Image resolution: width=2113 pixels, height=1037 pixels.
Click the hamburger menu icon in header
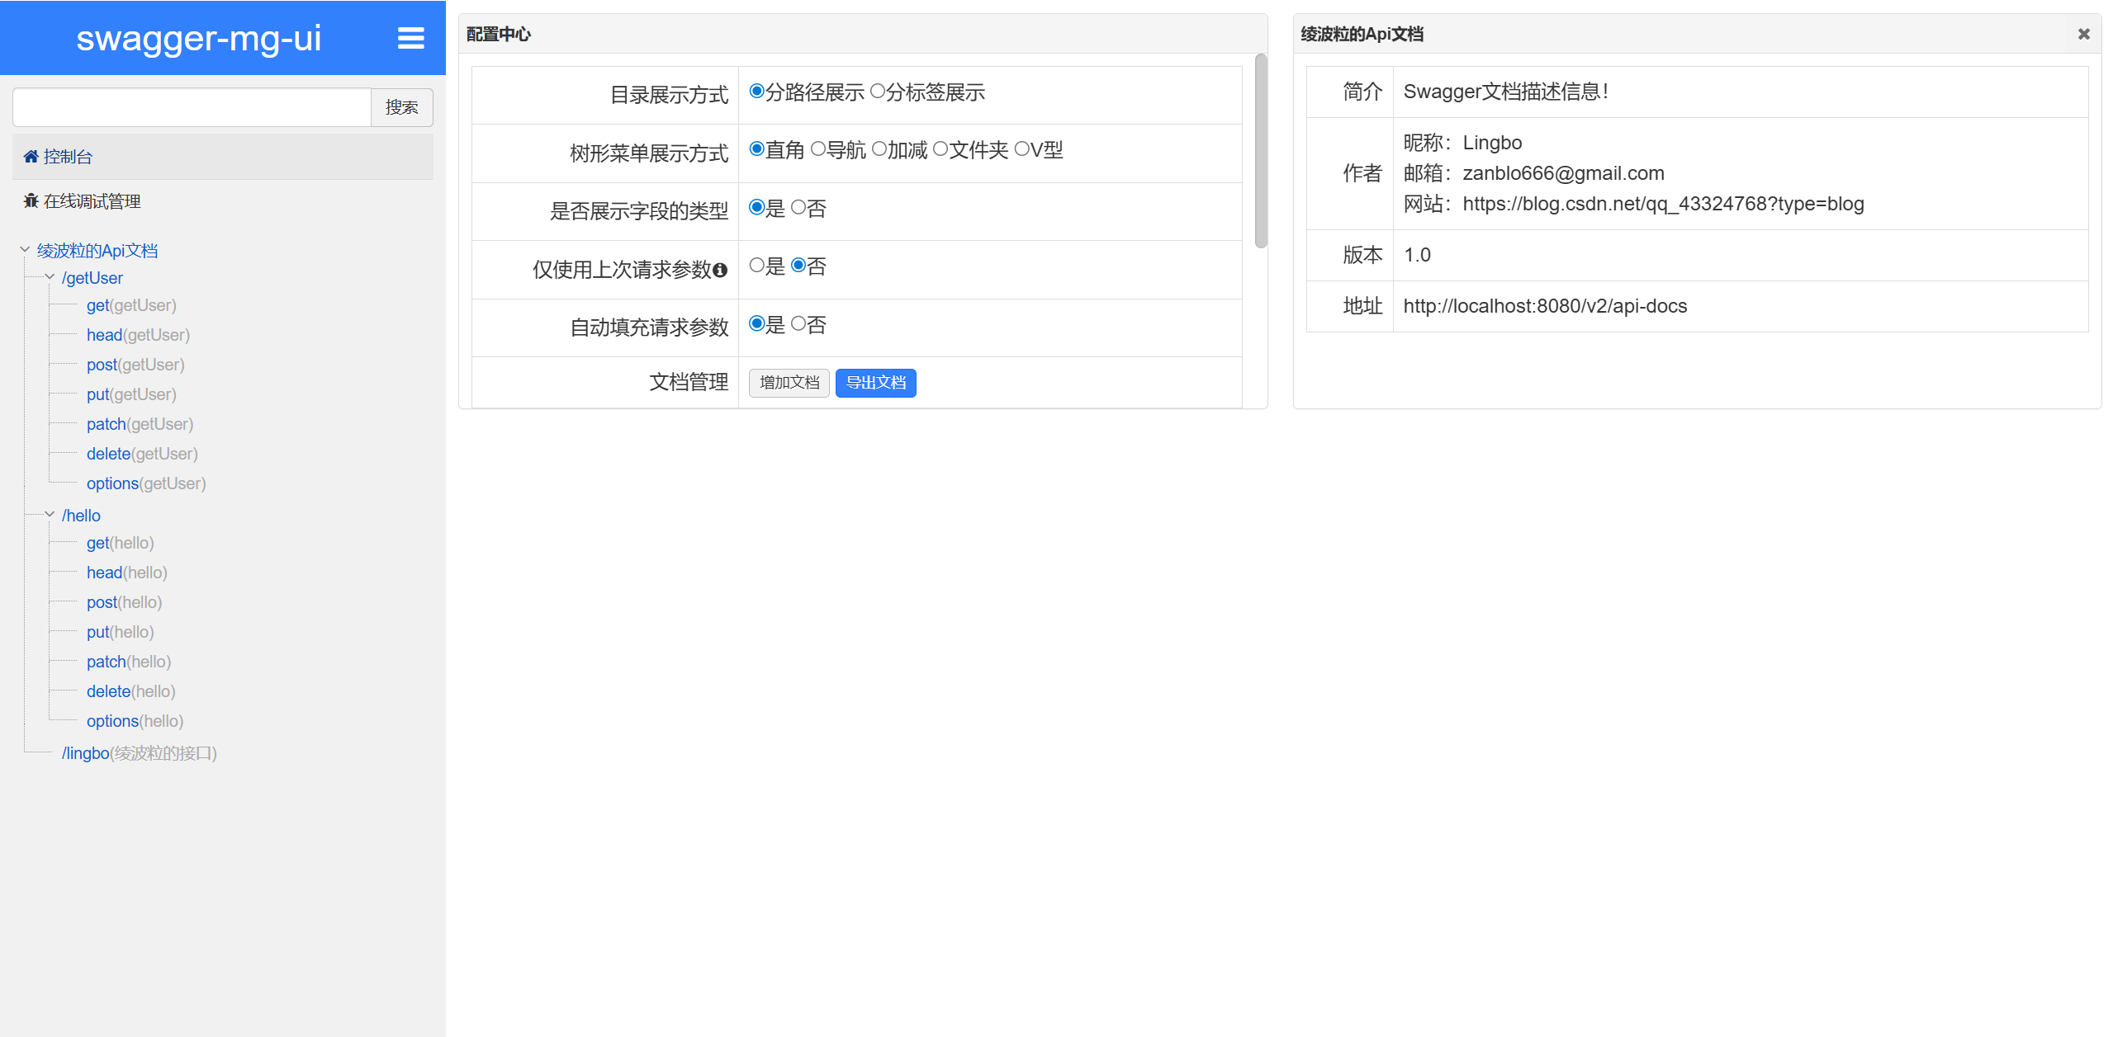click(410, 38)
